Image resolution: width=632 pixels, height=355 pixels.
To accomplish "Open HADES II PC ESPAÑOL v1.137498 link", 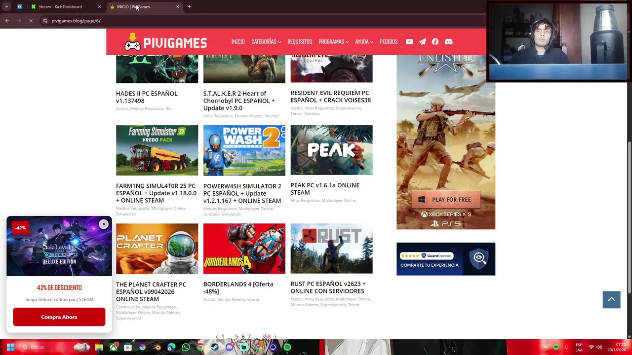I will (147, 97).
